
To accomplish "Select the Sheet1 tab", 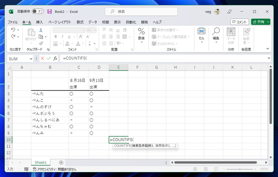I will (x=40, y=162).
